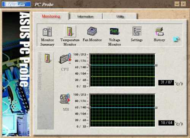Click the CPU threshold slider right handle
This screenshot has width=190, height=138.
[x=156, y=65]
